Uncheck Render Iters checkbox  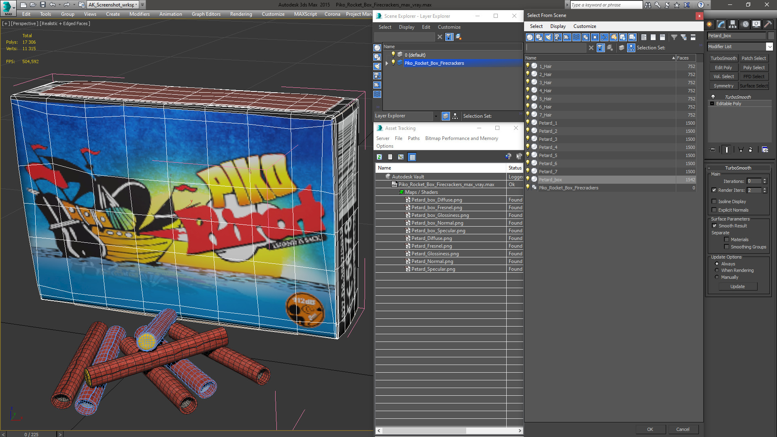pos(714,190)
